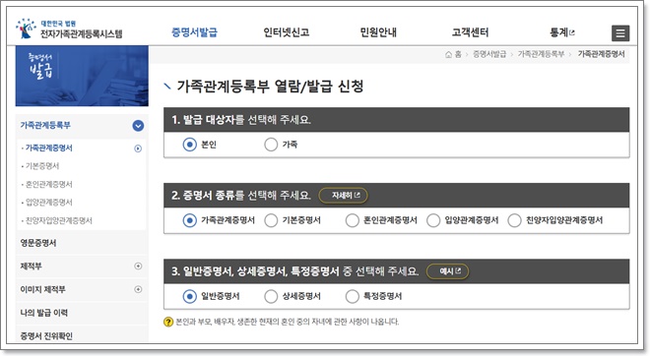The image size is (650, 356).
Task: Click the 예시 example button
Action: [448, 271]
